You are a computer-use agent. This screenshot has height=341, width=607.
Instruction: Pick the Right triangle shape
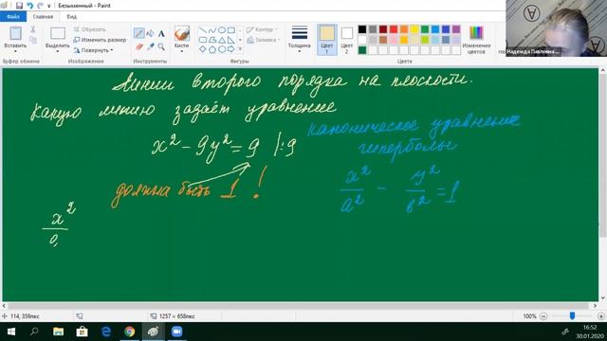[231, 40]
